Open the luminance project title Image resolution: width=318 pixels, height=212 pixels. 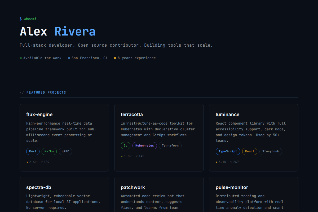(227, 114)
